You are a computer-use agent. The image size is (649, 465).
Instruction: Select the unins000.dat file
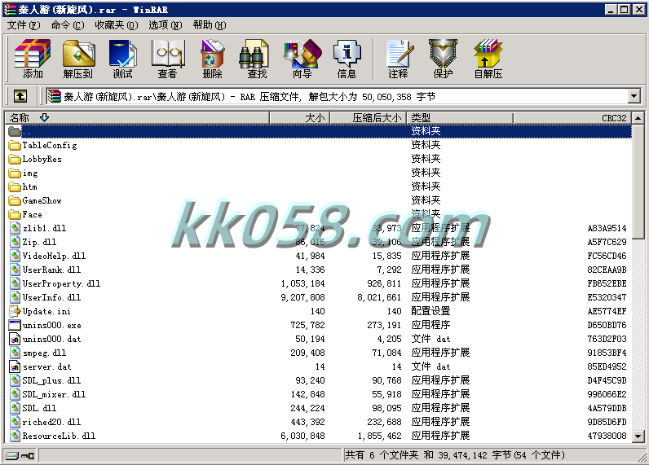tap(319, 339)
